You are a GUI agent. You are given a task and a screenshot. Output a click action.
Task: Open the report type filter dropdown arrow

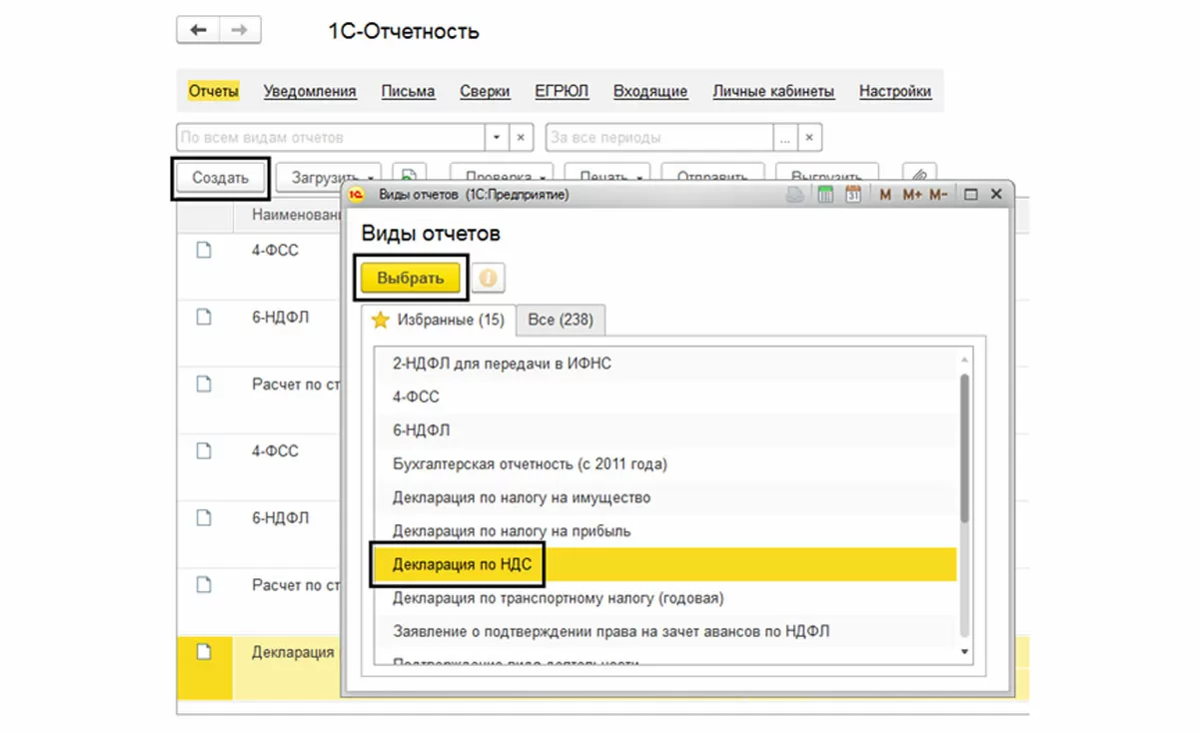[498, 138]
